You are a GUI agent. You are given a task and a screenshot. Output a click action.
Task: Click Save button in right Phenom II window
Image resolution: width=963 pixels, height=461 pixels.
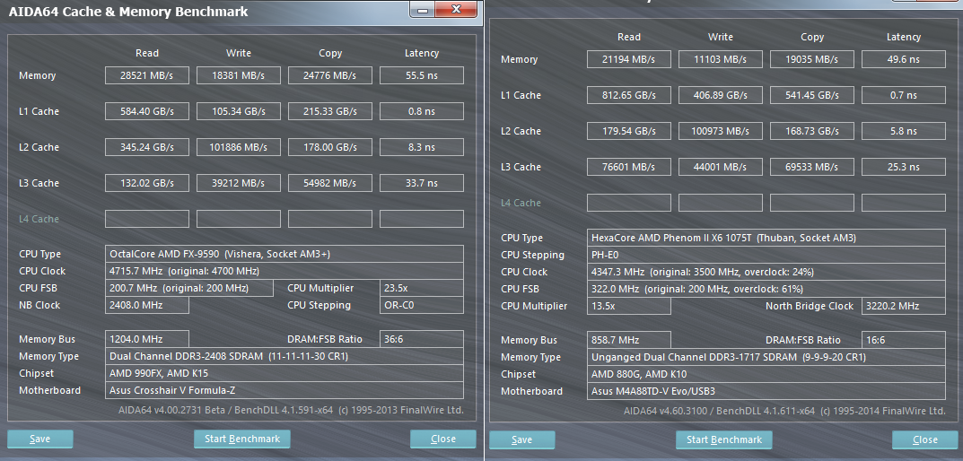coord(522,439)
